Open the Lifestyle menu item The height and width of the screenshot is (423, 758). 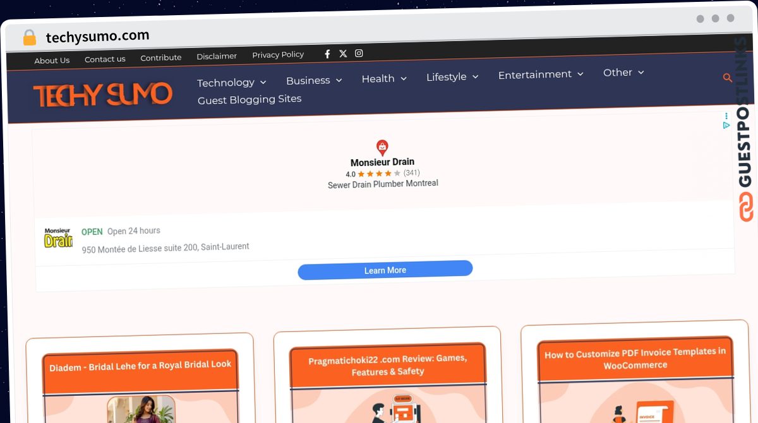pyautogui.click(x=447, y=77)
